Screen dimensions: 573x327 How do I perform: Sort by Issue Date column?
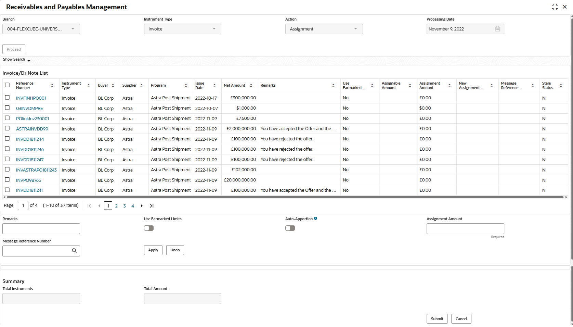click(x=214, y=86)
